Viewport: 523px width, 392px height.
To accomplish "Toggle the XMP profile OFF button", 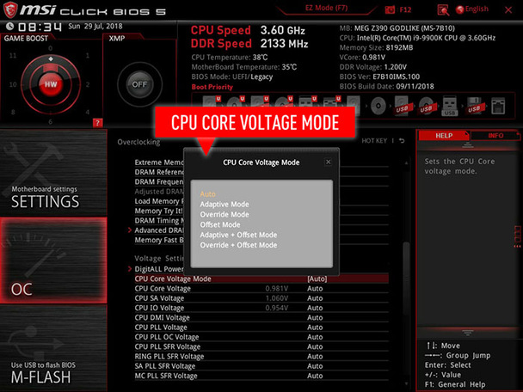I will click(x=138, y=84).
